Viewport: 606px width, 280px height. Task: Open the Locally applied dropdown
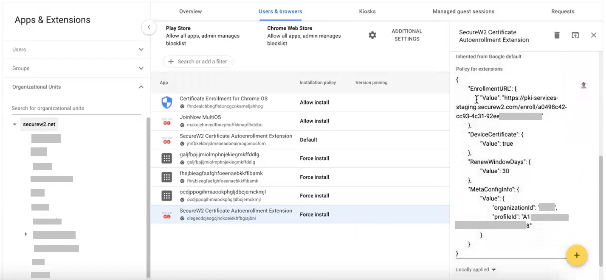coord(476,270)
